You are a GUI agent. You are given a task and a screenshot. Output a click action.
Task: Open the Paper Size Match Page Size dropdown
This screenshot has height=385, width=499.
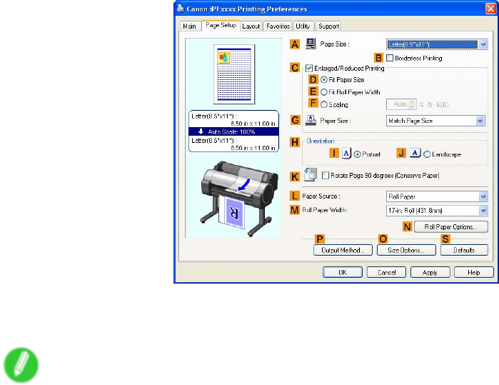[435, 121]
